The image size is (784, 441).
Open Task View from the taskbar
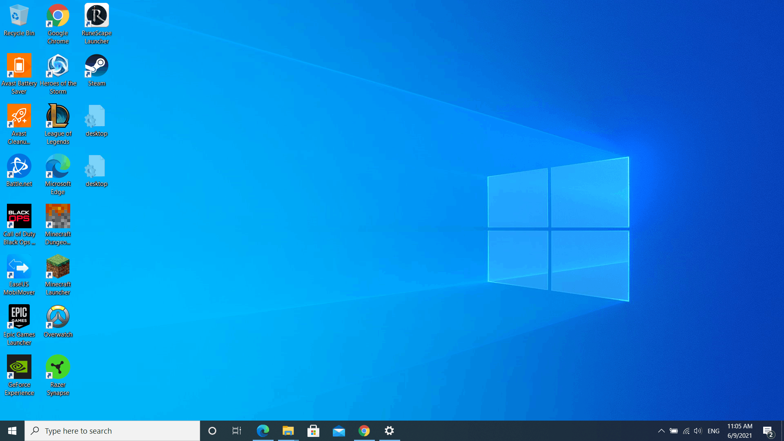click(237, 431)
